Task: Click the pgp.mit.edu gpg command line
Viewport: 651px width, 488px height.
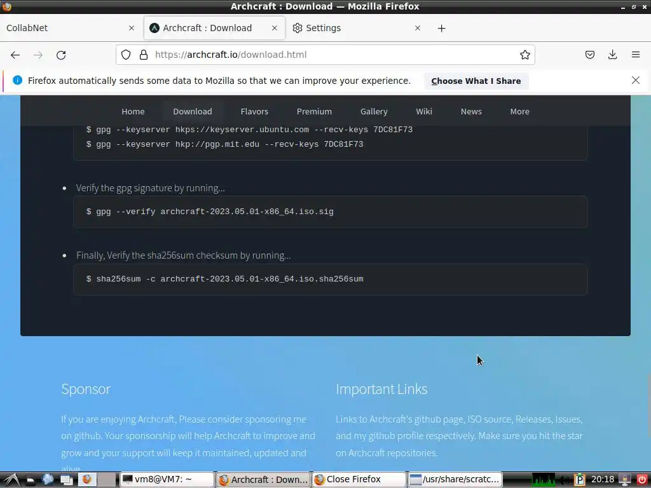Action: tap(224, 144)
